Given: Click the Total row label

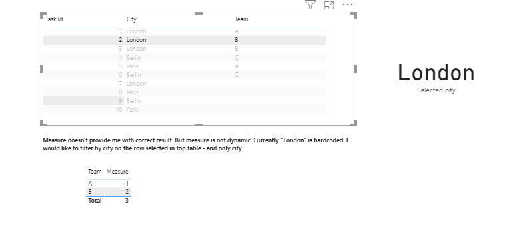Looking at the screenshot, I should pyautogui.click(x=95, y=201).
